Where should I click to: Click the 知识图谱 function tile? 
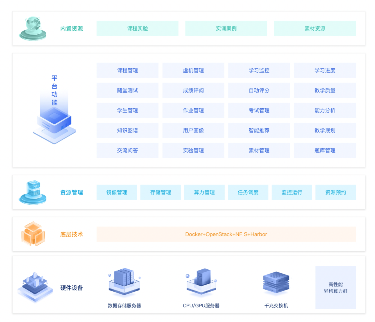tap(127, 130)
